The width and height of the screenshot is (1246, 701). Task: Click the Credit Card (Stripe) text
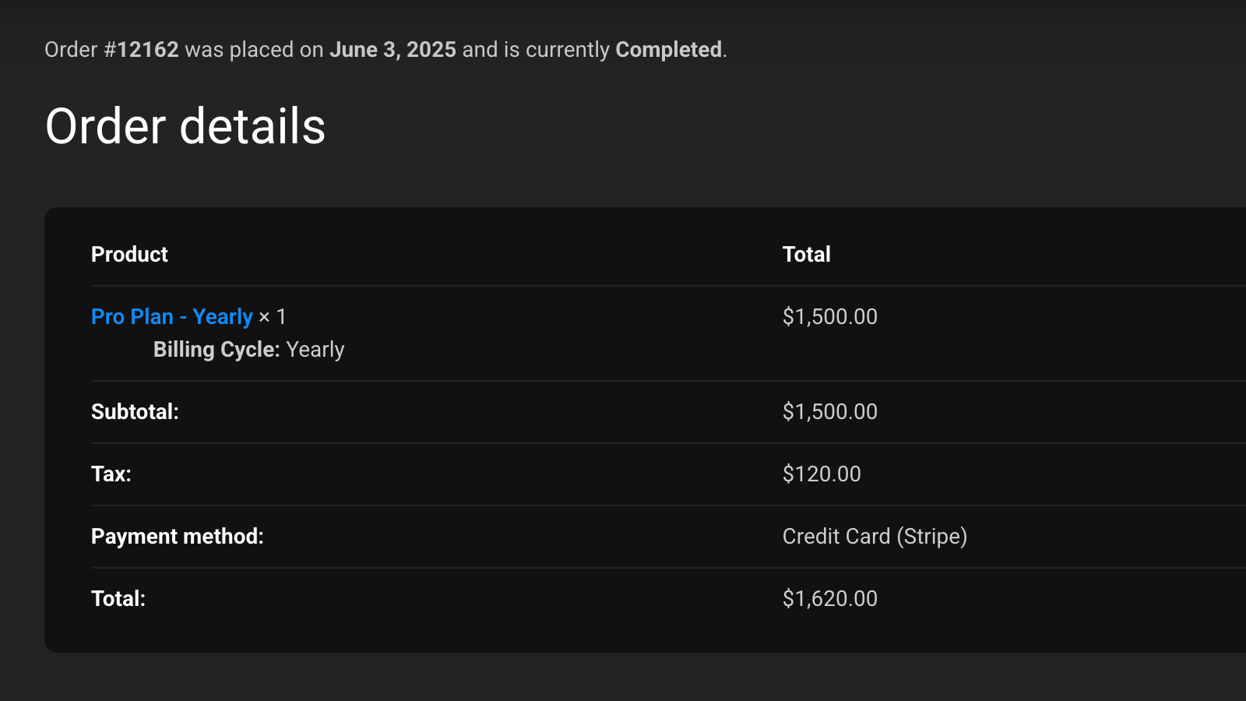pos(875,537)
